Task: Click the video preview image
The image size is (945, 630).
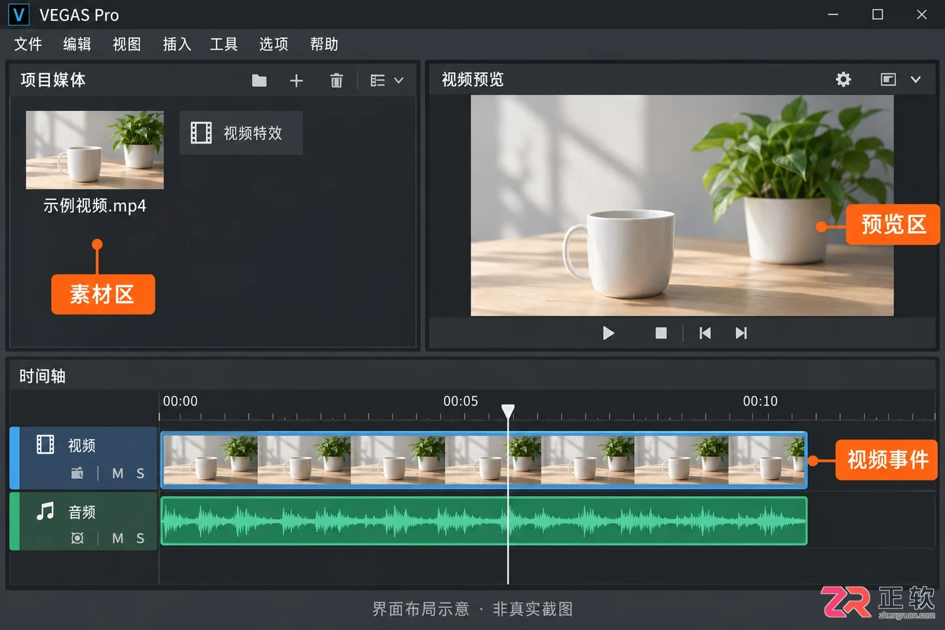Action: point(682,205)
